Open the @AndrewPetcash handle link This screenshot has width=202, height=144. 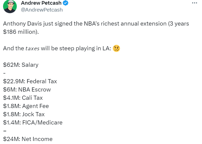[x=42, y=10]
